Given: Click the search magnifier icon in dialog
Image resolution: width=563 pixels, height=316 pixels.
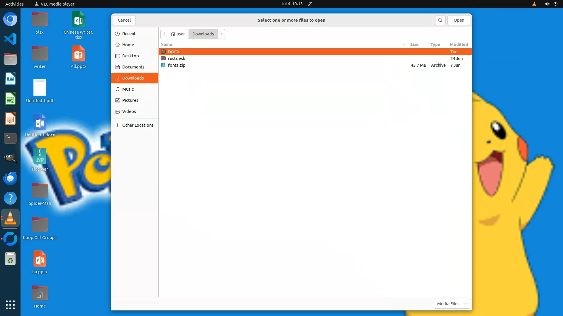Looking at the screenshot, I should (x=440, y=20).
